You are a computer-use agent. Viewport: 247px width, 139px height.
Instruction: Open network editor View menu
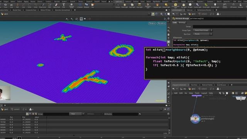pyautogui.click(x=191, y=93)
